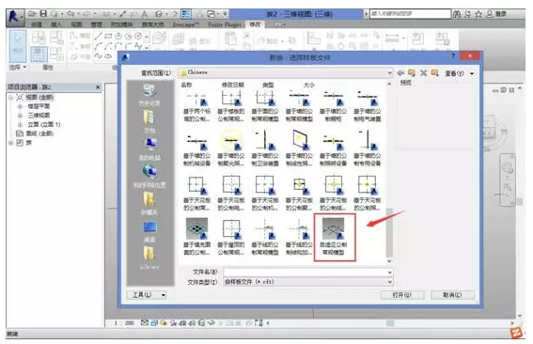Go back using the dialog's back arrow icon

tap(400, 72)
